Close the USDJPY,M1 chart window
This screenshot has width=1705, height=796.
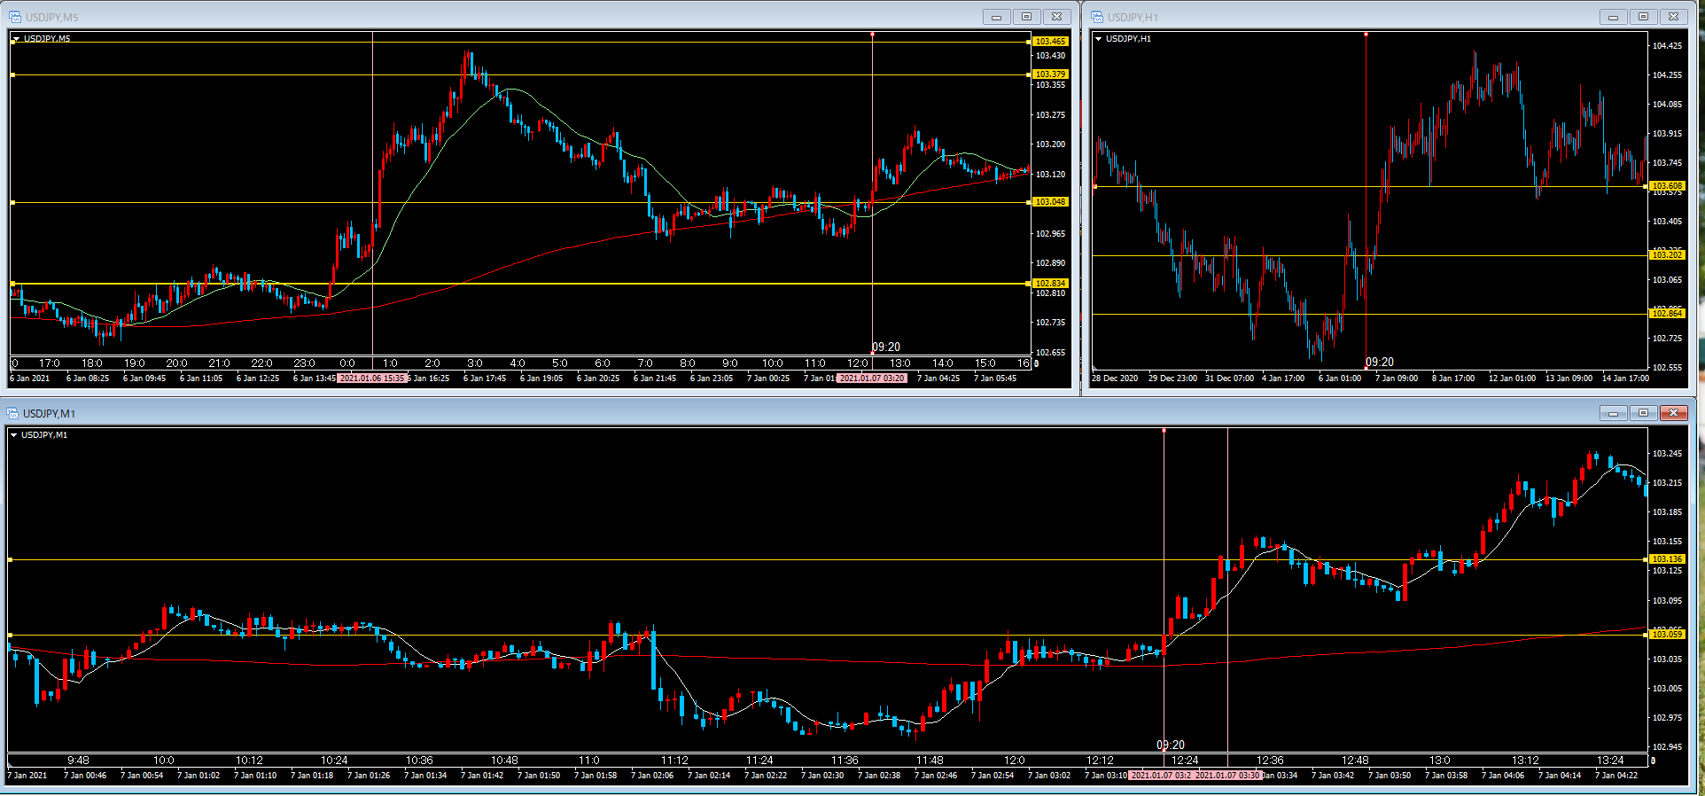[1673, 413]
